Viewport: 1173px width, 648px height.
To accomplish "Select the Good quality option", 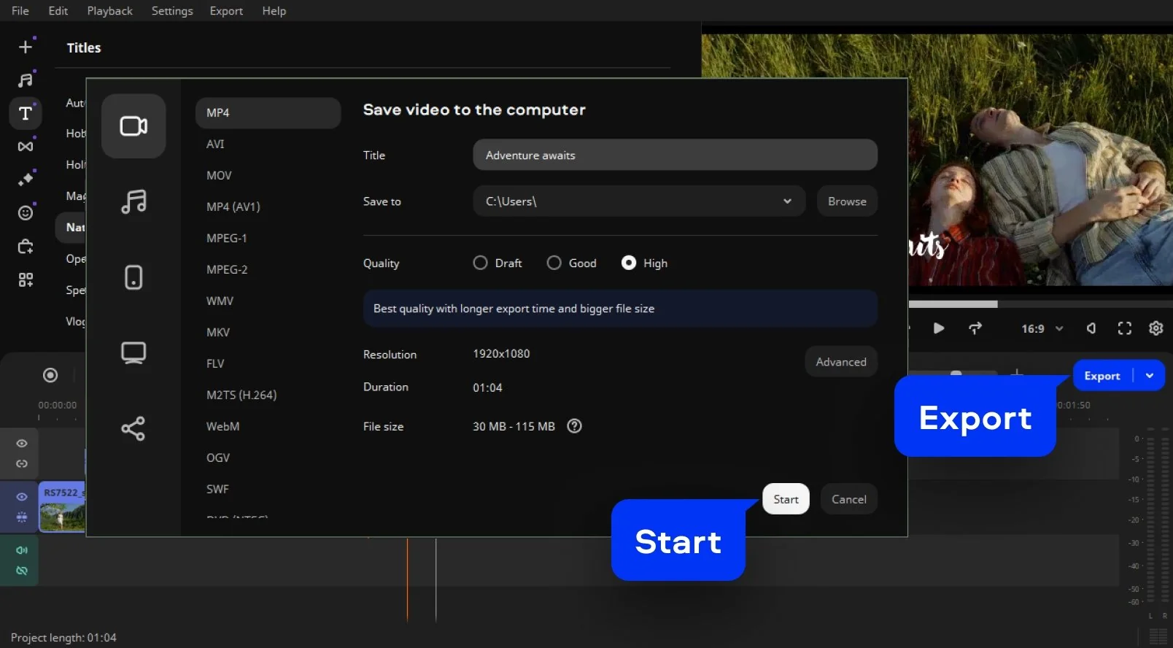I will 554,263.
